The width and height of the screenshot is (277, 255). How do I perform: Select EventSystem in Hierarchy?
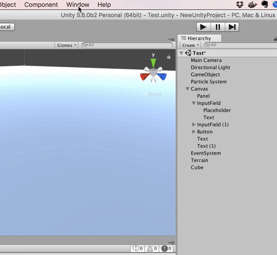pyautogui.click(x=206, y=153)
